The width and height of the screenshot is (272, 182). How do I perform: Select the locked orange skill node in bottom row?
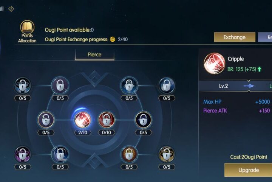point(129,154)
